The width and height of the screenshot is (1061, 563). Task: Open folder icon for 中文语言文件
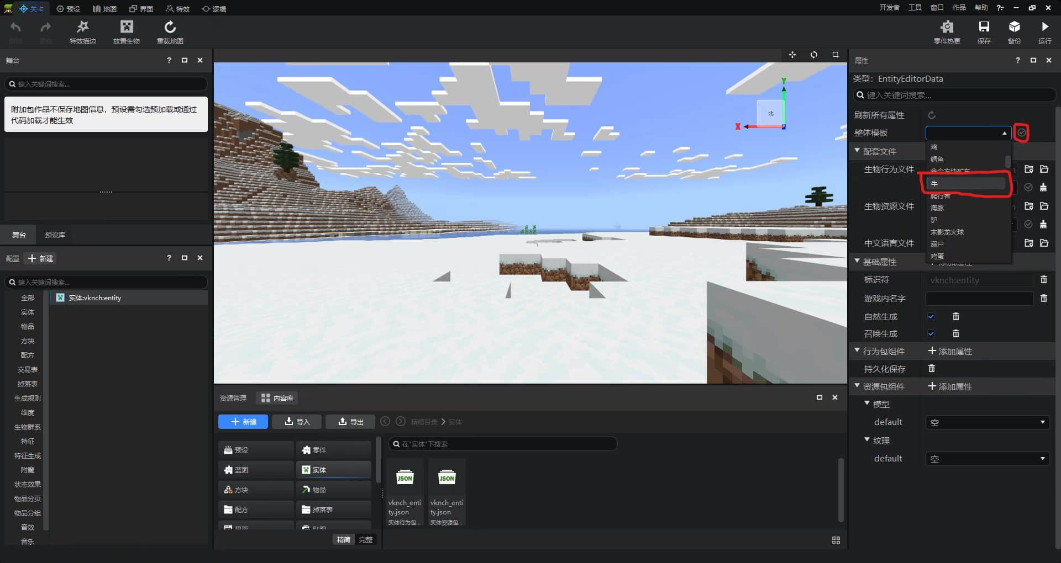[1044, 243]
